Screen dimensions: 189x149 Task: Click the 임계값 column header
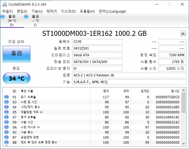[x=140, y=91]
